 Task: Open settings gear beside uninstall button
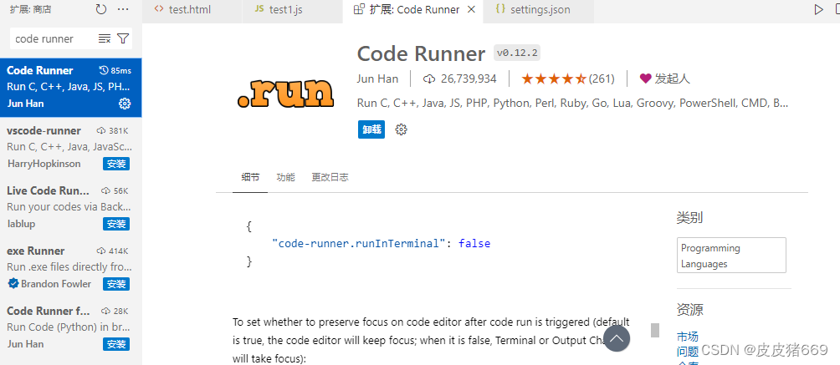(401, 129)
